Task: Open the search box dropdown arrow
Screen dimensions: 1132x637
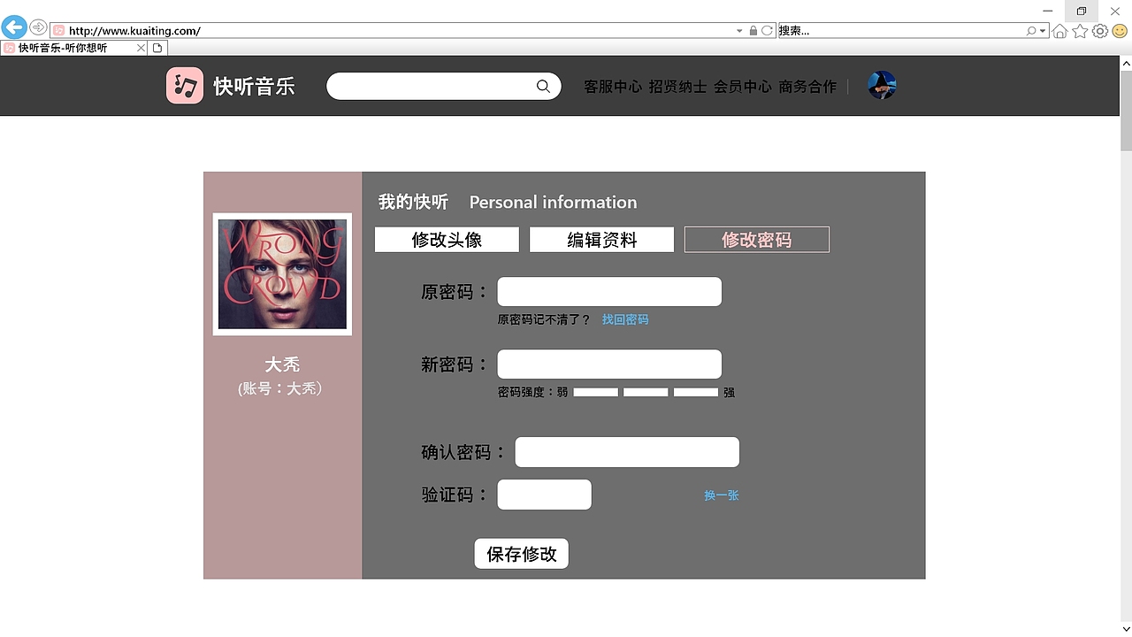Action: (x=1044, y=30)
